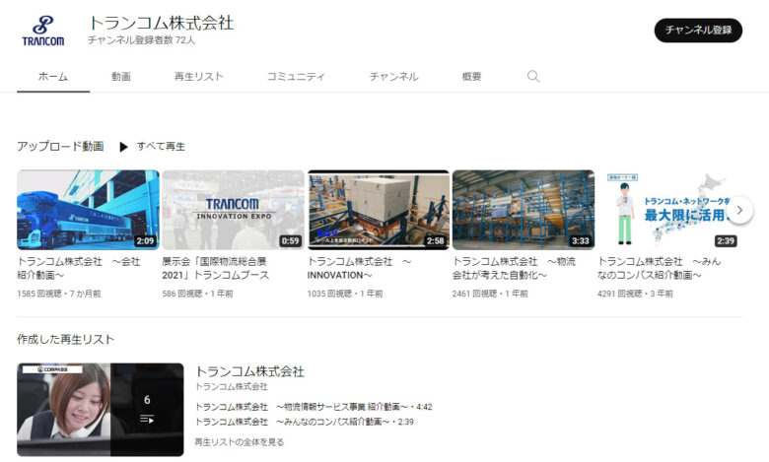The width and height of the screenshot is (769, 462).
Task: Click the TRANCOM channel logo avatar
Action: 43,31
